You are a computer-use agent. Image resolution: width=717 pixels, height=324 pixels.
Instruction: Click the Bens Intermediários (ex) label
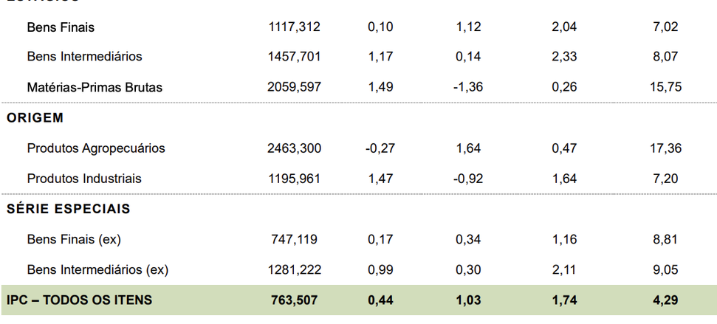point(97,269)
